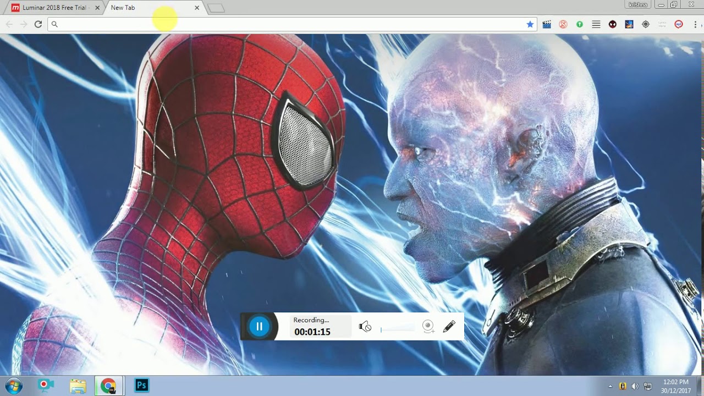
Task: Adjust the recorder volume slider
Action: [397, 328]
